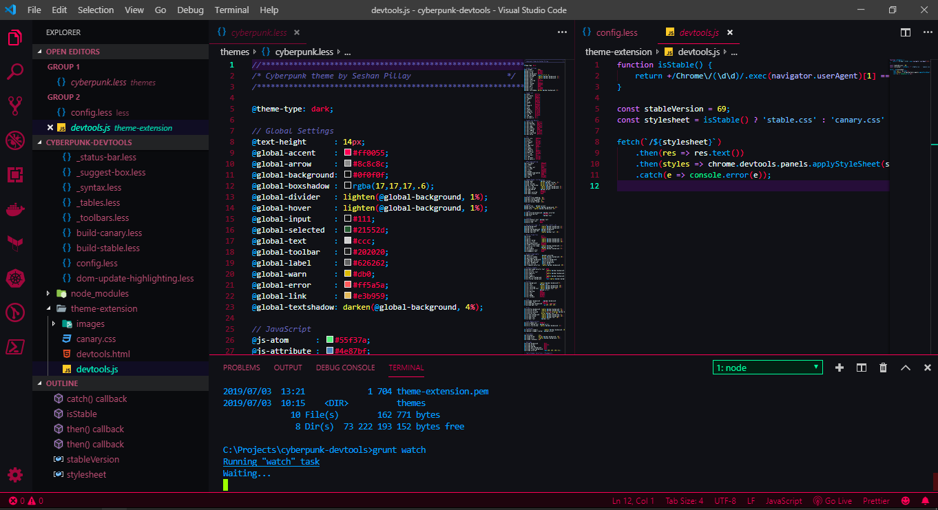Close devtools.js in the Open Editors list
This screenshot has width=938, height=510.
(50, 127)
